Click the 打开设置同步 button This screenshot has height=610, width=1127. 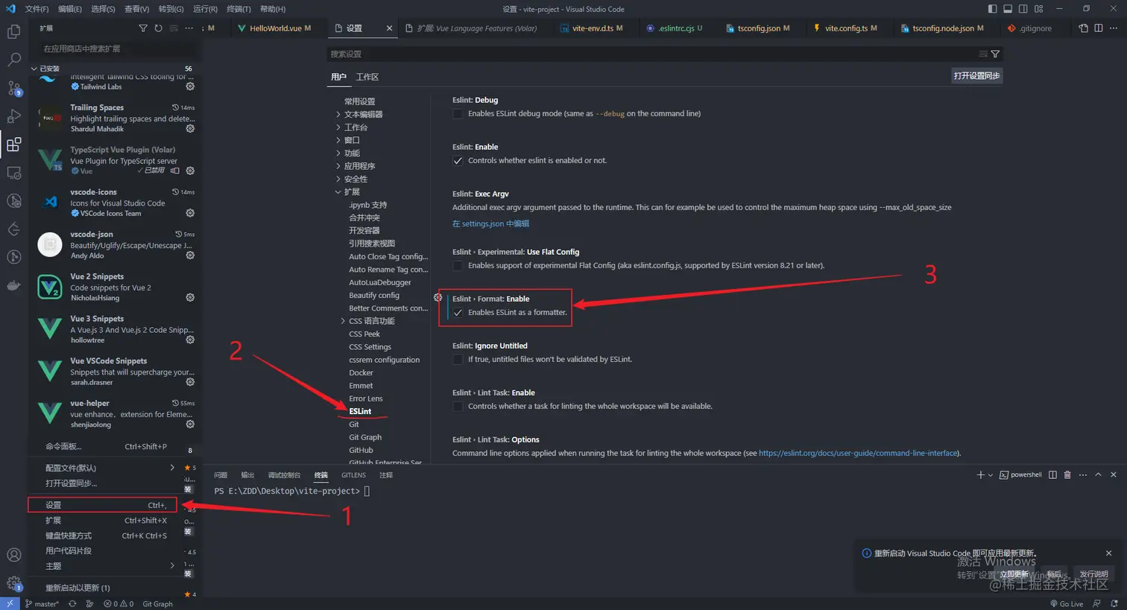[976, 76]
